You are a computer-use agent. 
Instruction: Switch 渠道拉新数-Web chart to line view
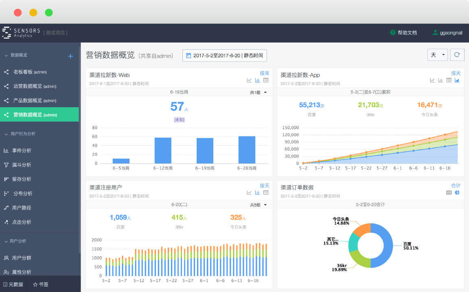click(x=249, y=80)
